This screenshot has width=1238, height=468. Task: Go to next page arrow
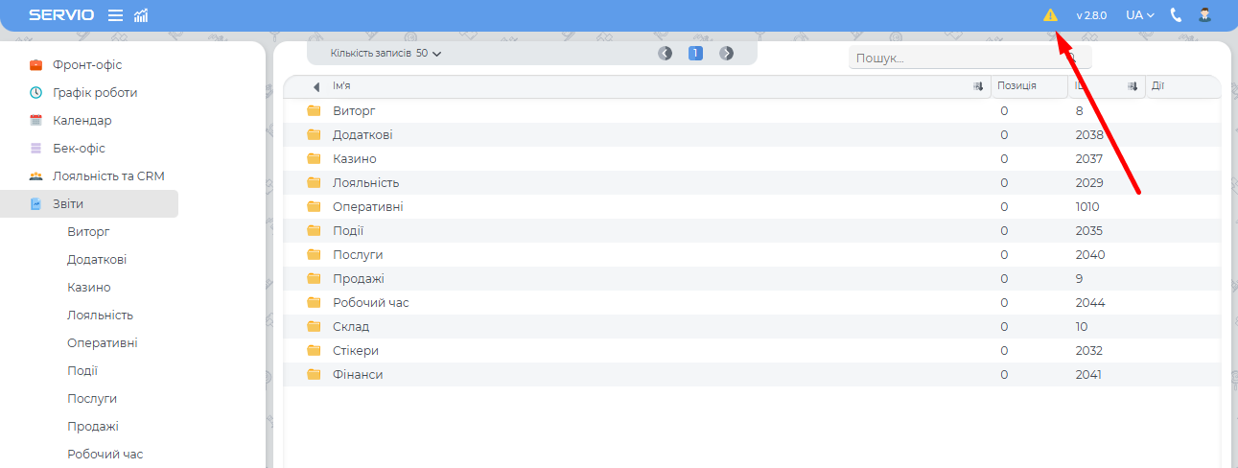click(x=727, y=54)
